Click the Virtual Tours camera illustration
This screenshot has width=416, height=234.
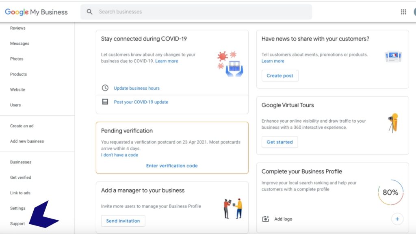coord(393,123)
